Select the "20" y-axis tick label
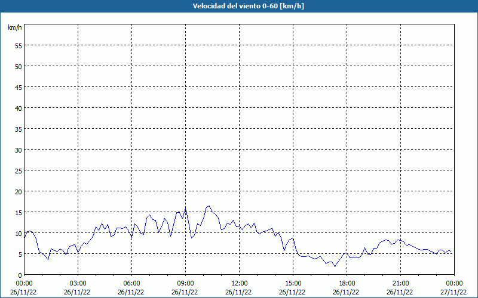 pos(19,191)
